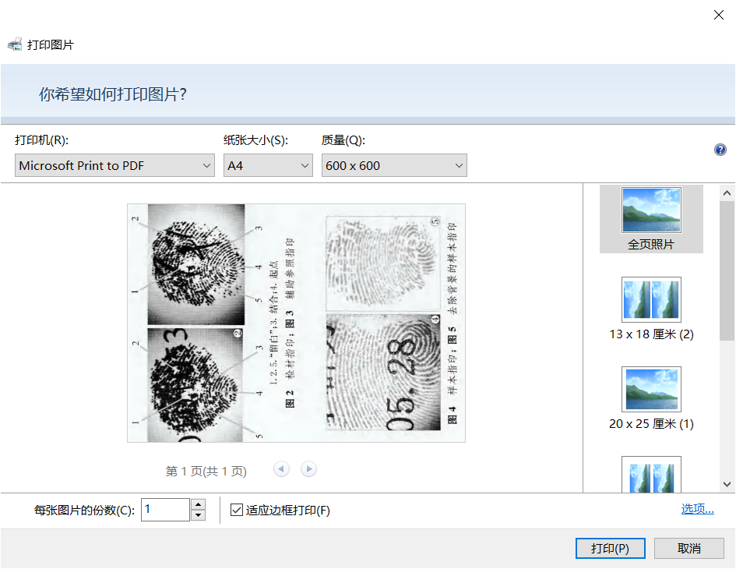Uncheck 适应边框打印 option
The height and width of the screenshot is (569, 736).
(x=235, y=511)
